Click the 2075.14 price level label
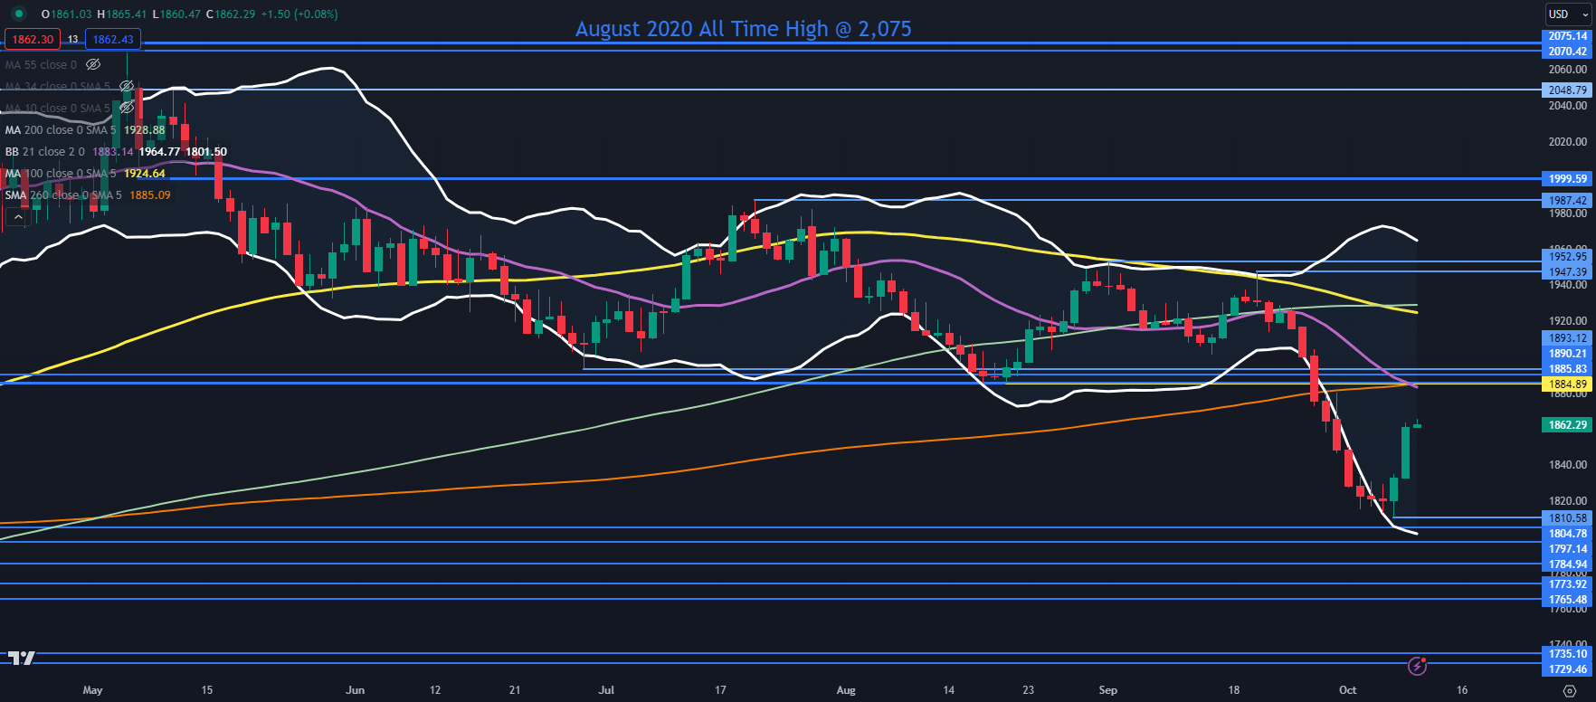Viewport: 1596px width, 702px height. coord(1567,37)
